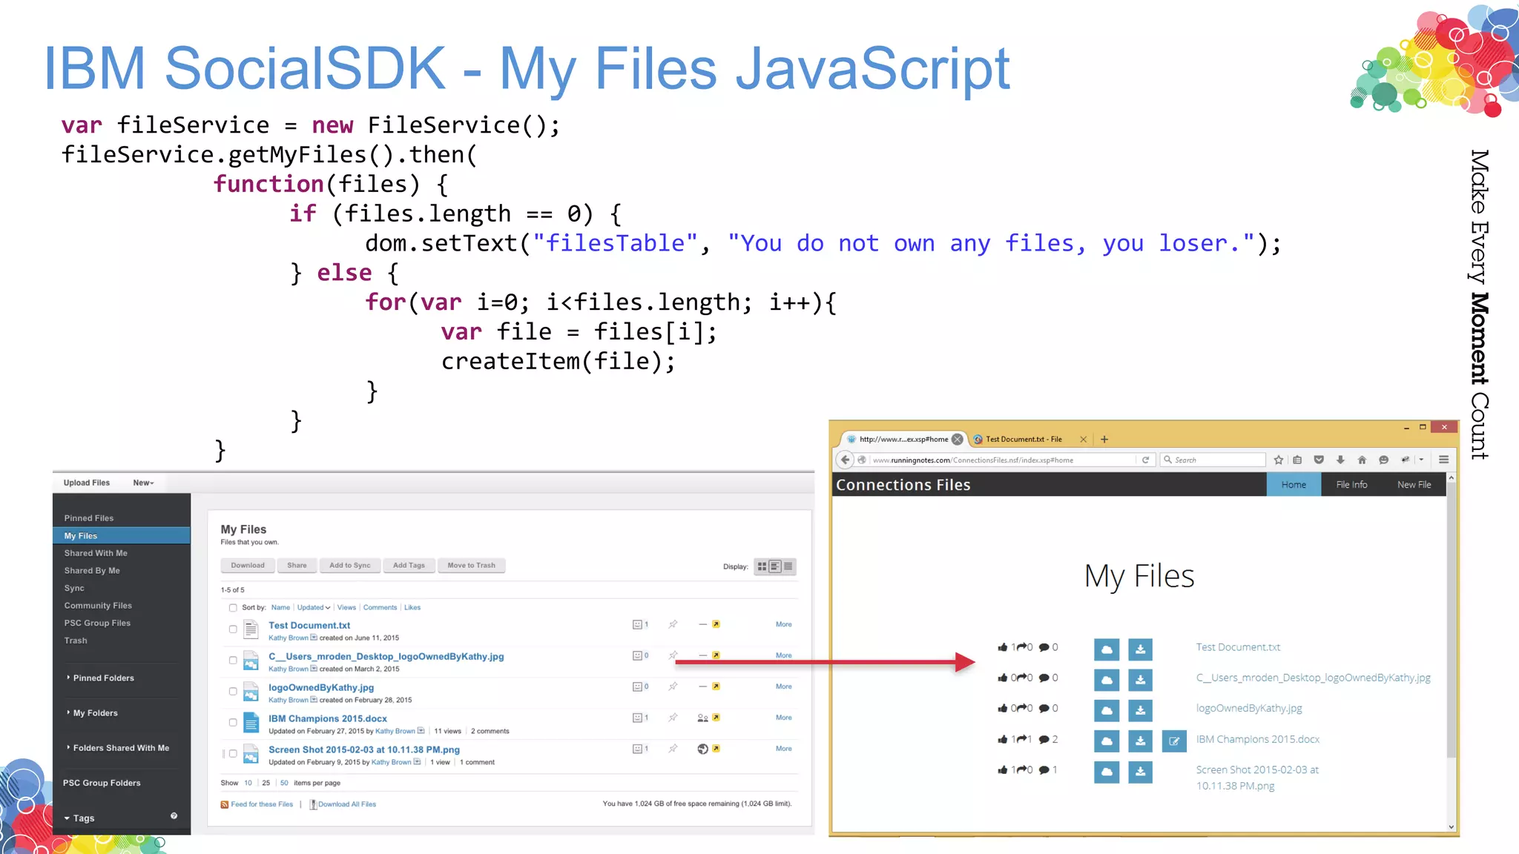1519x854 pixels.
Task: Pin Test Document.txt using its pin icon
Action: (673, 624)
